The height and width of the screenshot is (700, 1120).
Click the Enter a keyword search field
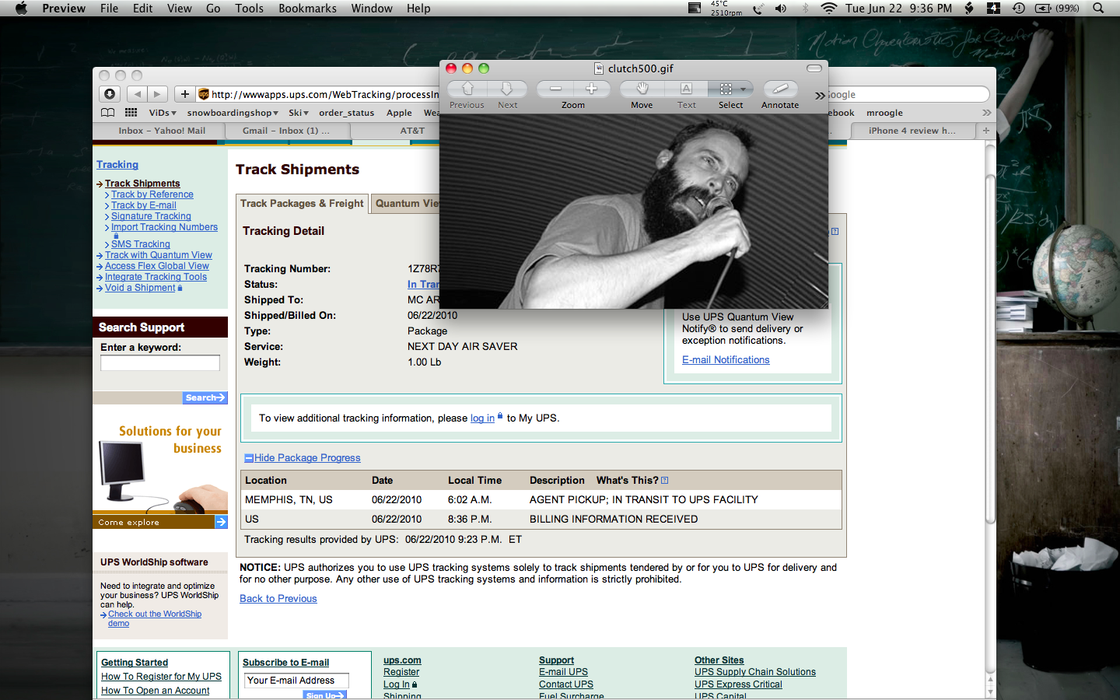160,363
